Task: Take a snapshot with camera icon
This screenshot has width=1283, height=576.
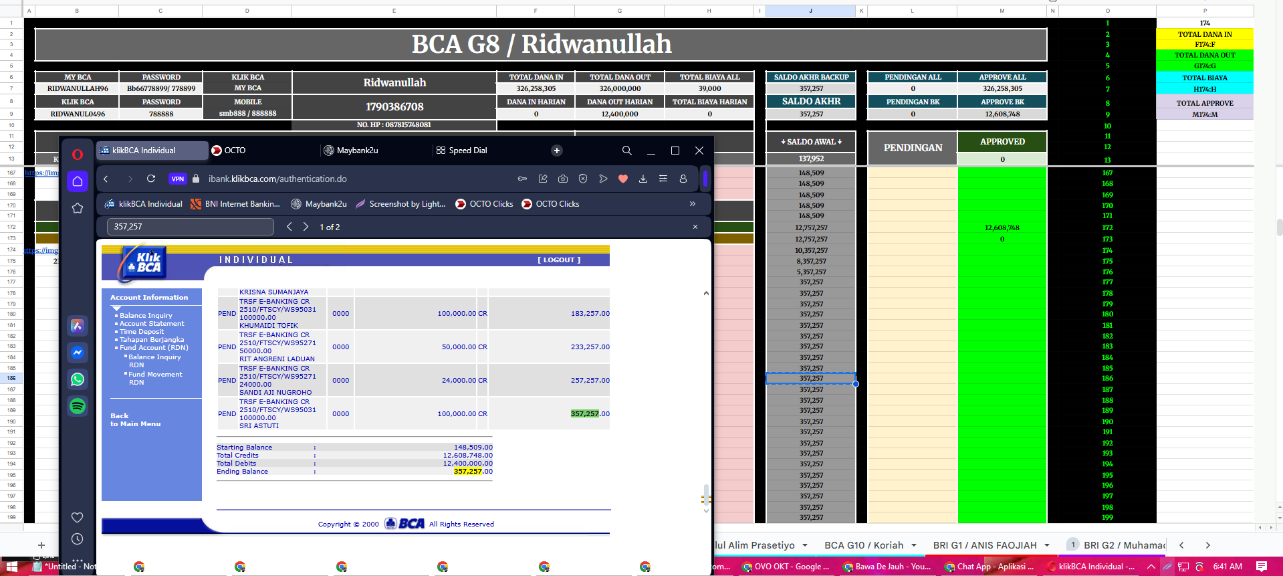Action: (563, 179)
